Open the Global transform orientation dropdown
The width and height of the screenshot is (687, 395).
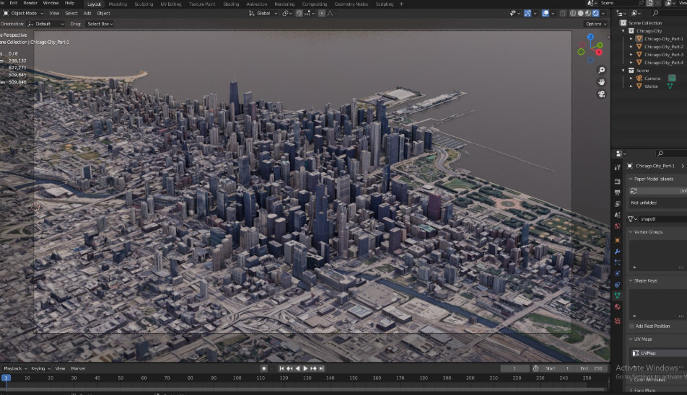(263, 14)
